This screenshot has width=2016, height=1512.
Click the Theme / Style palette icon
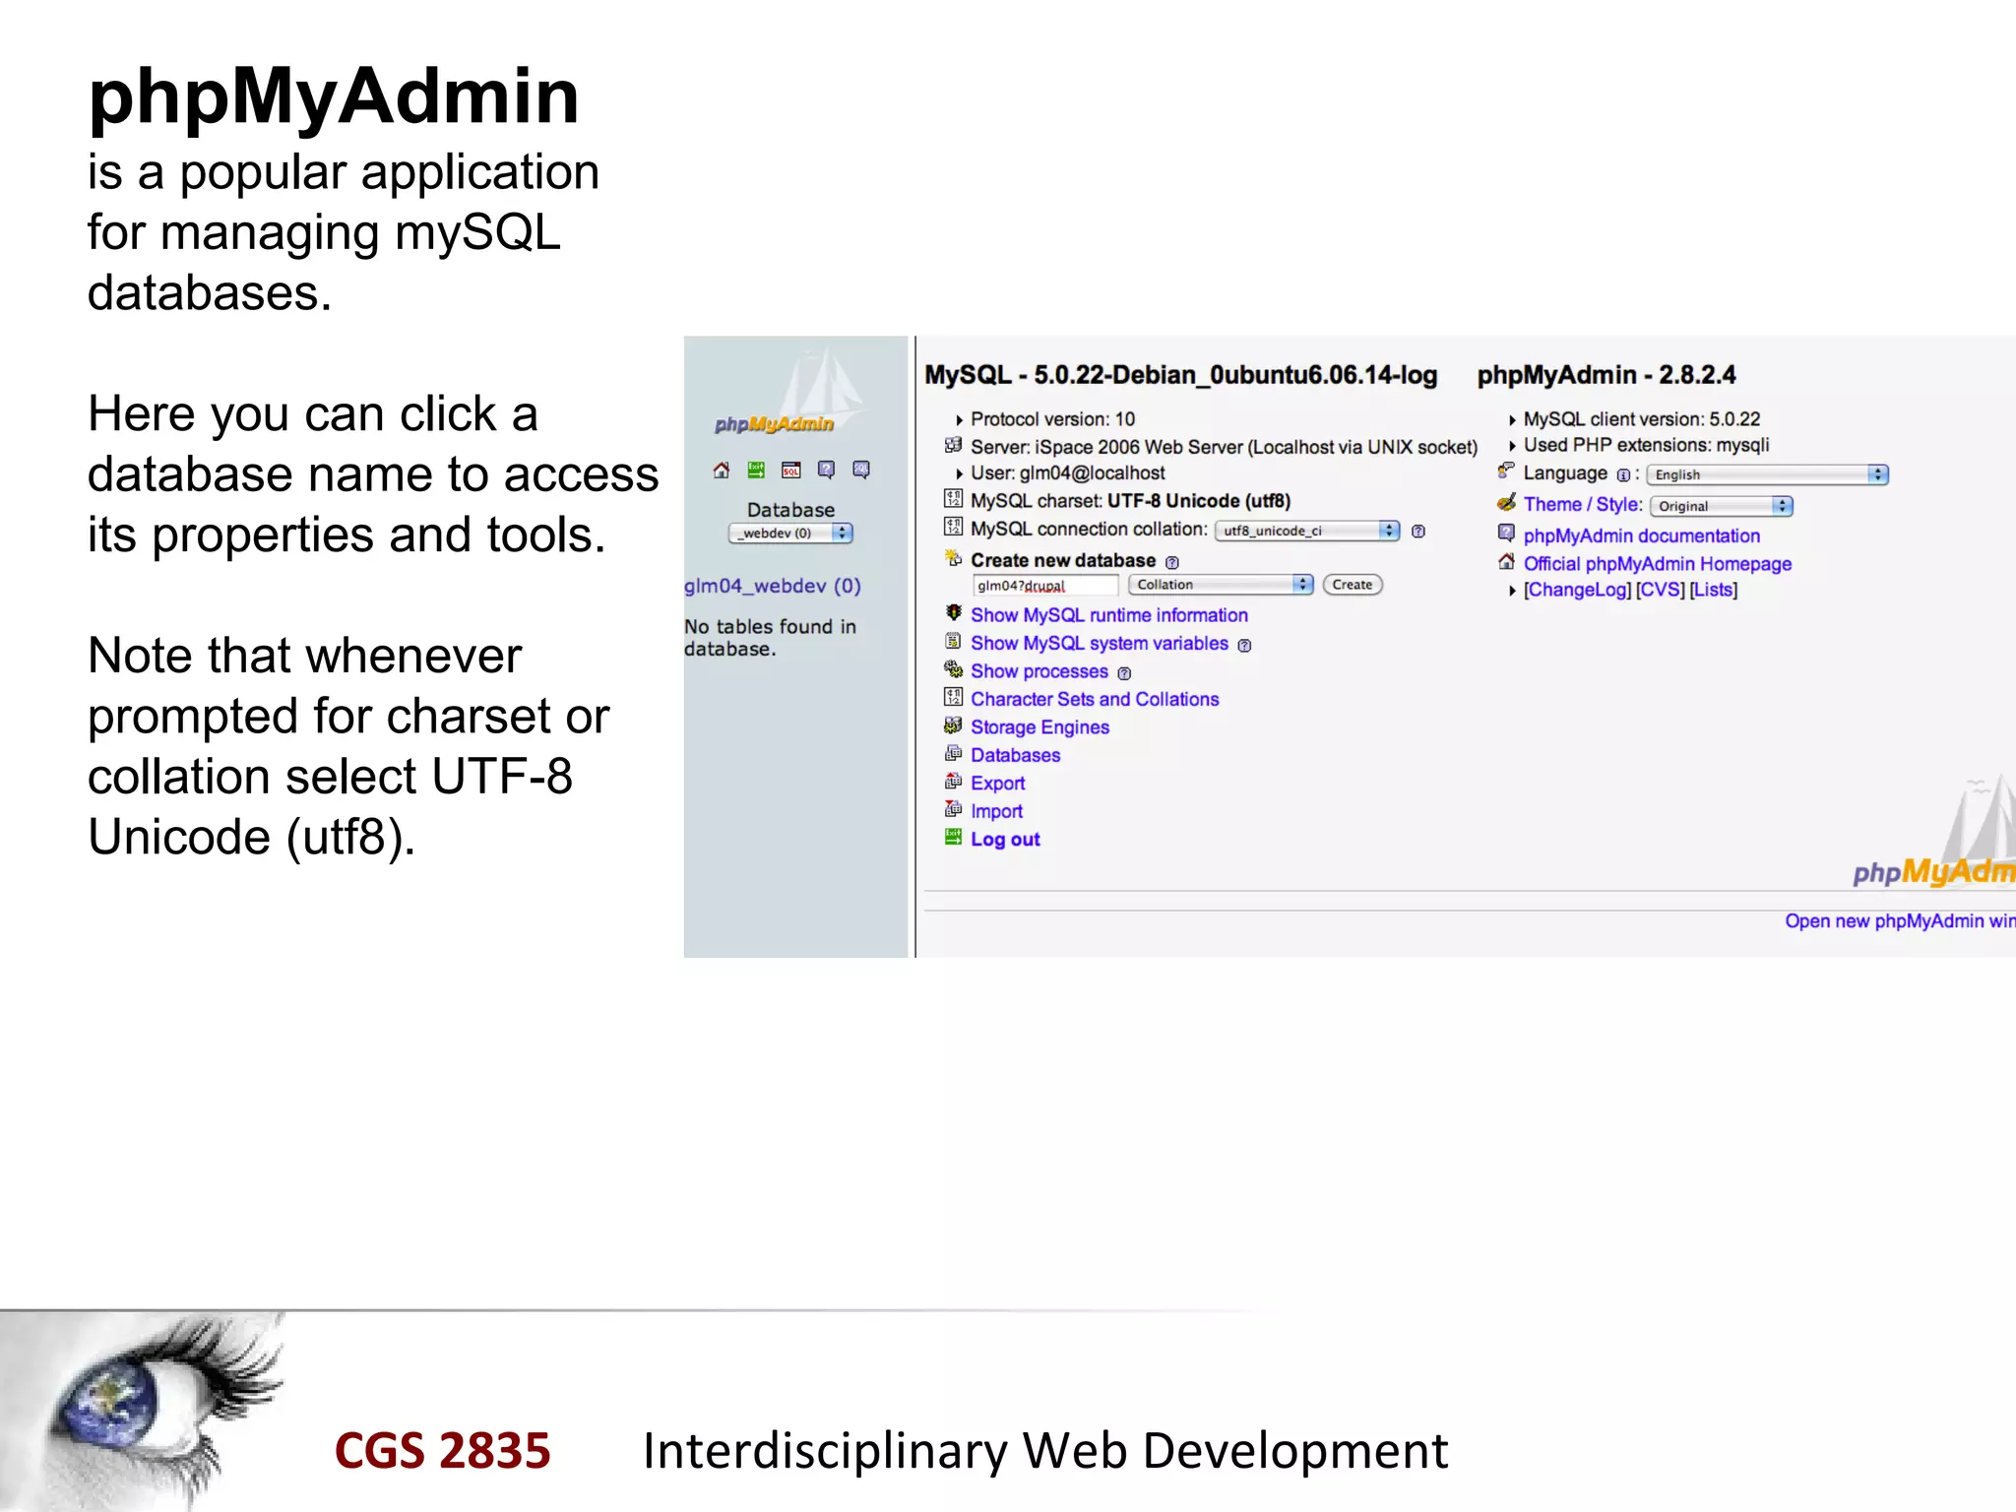(1506, 503)
